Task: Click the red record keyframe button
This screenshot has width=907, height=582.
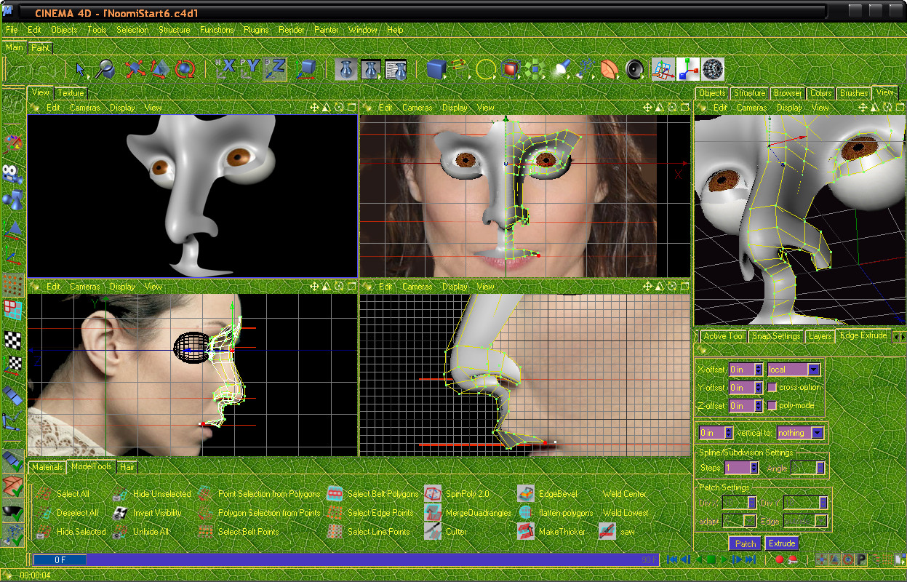Action: (780, 559)
